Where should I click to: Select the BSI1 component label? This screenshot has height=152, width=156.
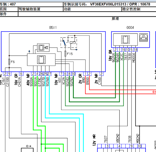point(53,28)
